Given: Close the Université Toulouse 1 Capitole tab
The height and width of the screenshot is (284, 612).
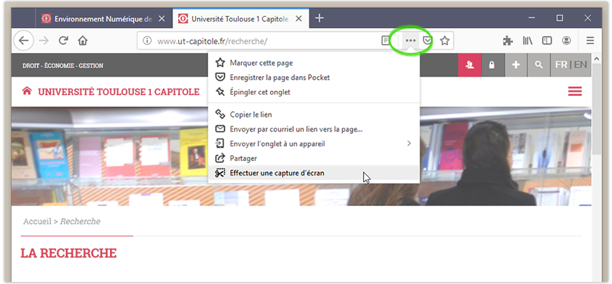Looking at the screenshot, I should [299, 18].
